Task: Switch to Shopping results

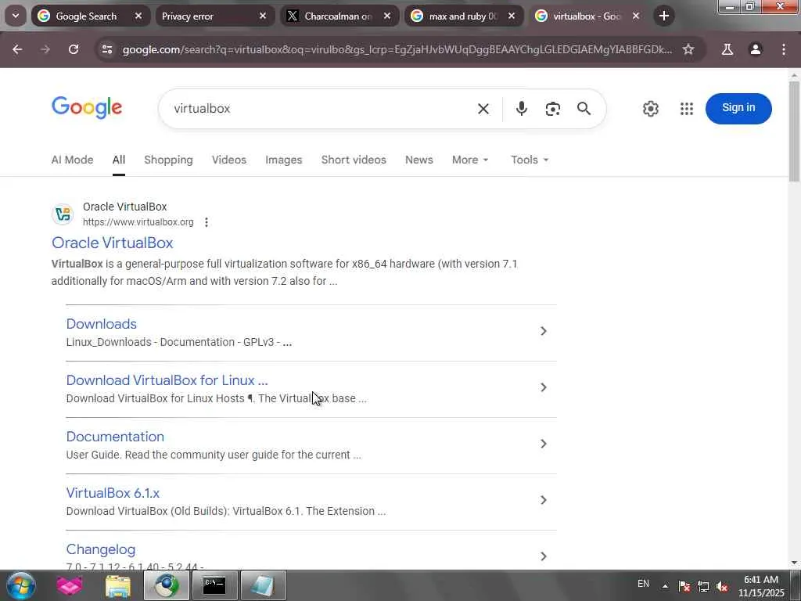Action: tap(169, 160)
